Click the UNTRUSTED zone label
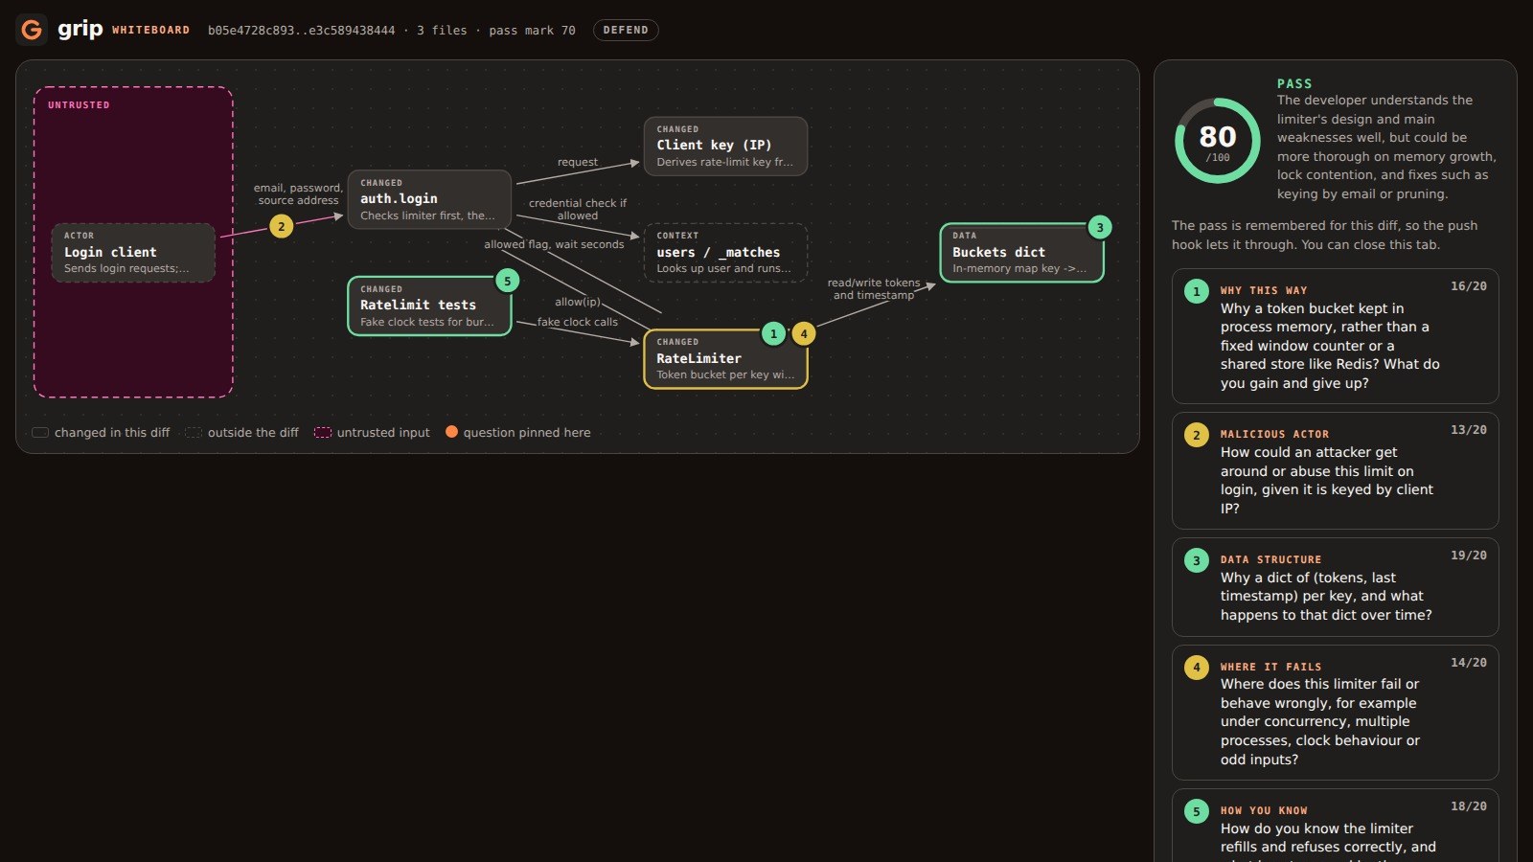Screen dimensions: 1533x862 point(79,105)
